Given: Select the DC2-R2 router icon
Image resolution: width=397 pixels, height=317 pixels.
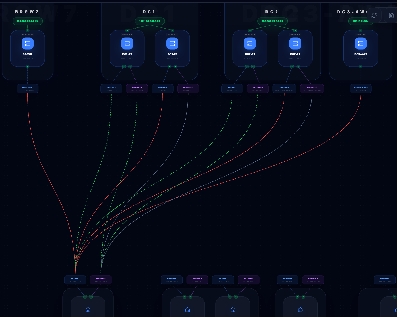Looking at the screenshot, I should point(295,43).
